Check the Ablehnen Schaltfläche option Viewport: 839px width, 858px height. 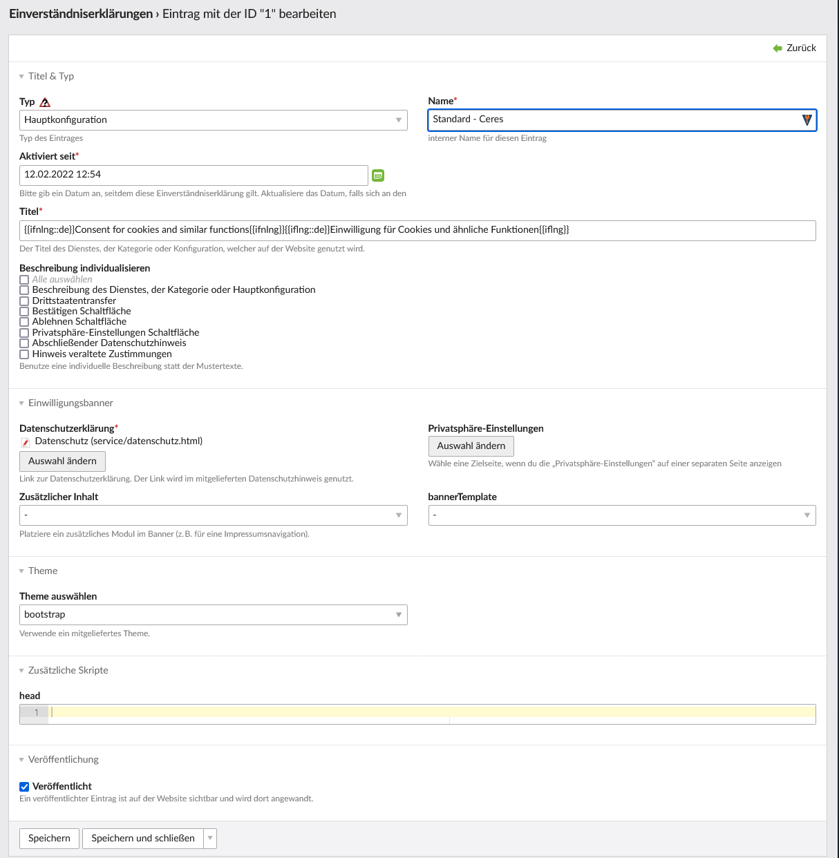pos(24,322)
